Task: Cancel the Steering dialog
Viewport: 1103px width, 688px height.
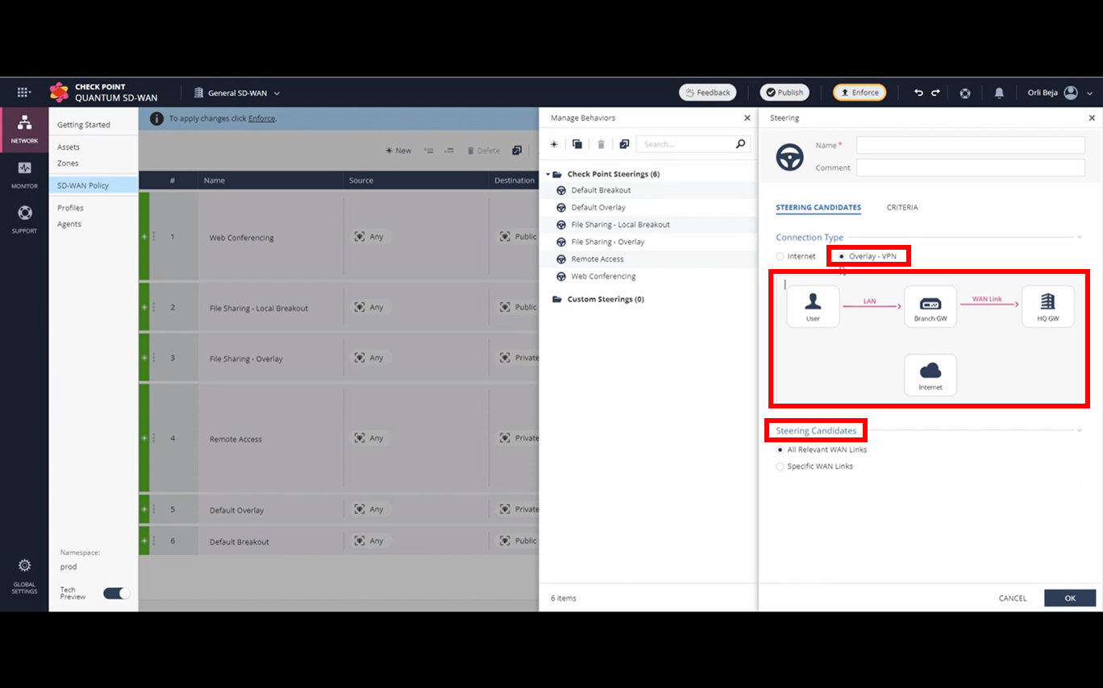Action: 1013,599
